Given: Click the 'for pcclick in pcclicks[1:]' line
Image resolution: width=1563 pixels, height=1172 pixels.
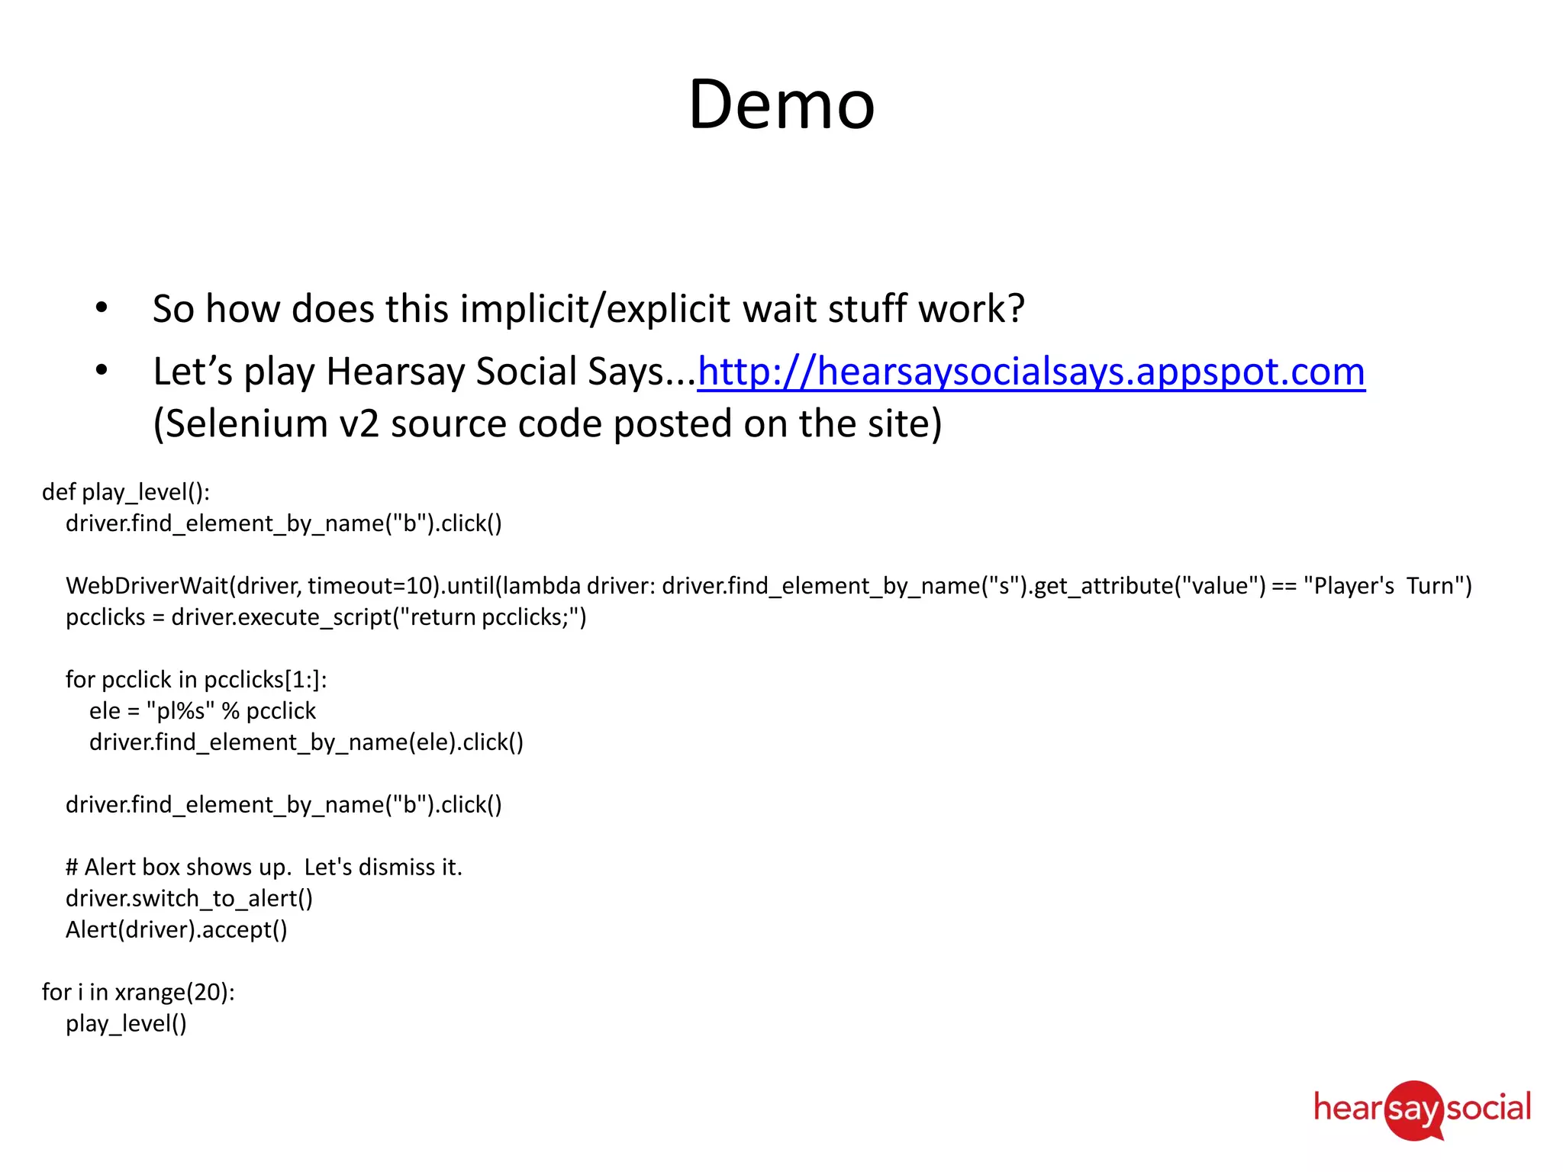Looking at the screenshot, I should point(196,680).
